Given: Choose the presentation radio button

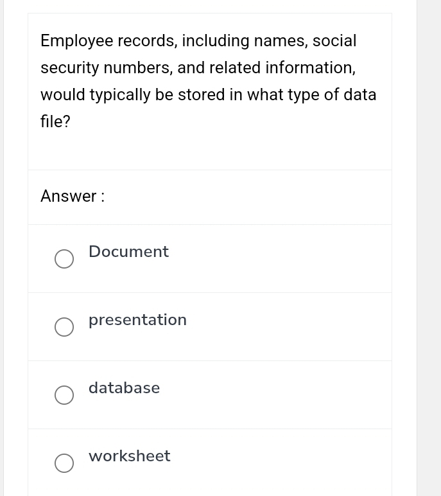Looking at the screenshot, I should [64, 327].
